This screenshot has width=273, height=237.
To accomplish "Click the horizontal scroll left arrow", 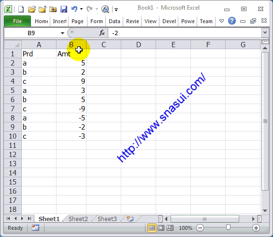I will click(x=166, y=219).
